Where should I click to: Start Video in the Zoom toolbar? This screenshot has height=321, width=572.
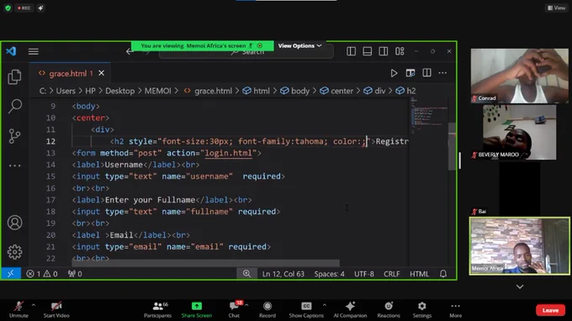pos(56,310)
